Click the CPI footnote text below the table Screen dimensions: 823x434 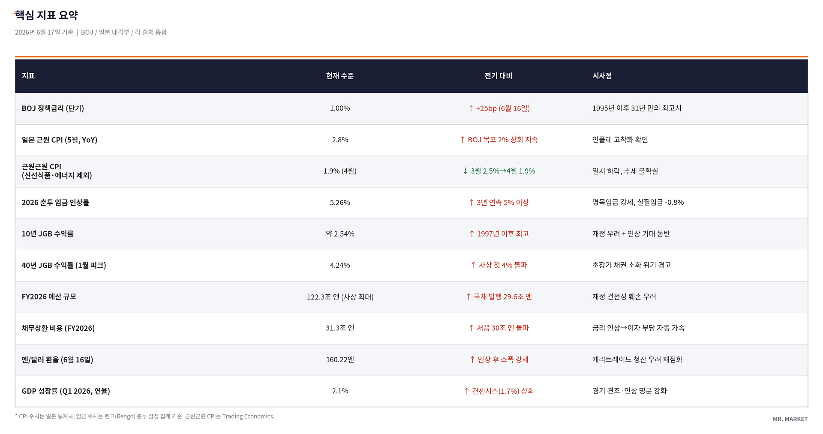coord(145,416)
